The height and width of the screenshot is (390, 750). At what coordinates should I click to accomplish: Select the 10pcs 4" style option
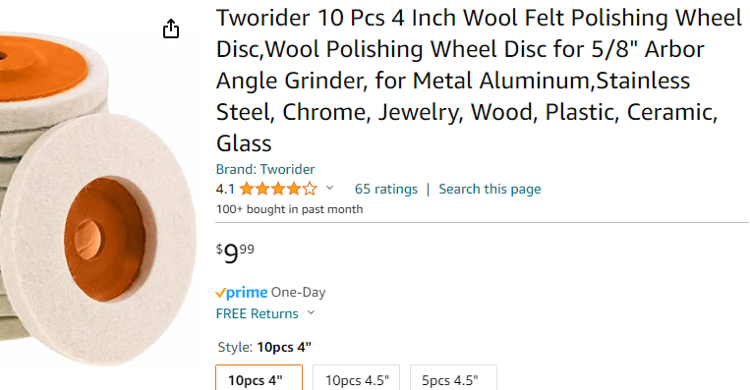[x=259, y=378]
